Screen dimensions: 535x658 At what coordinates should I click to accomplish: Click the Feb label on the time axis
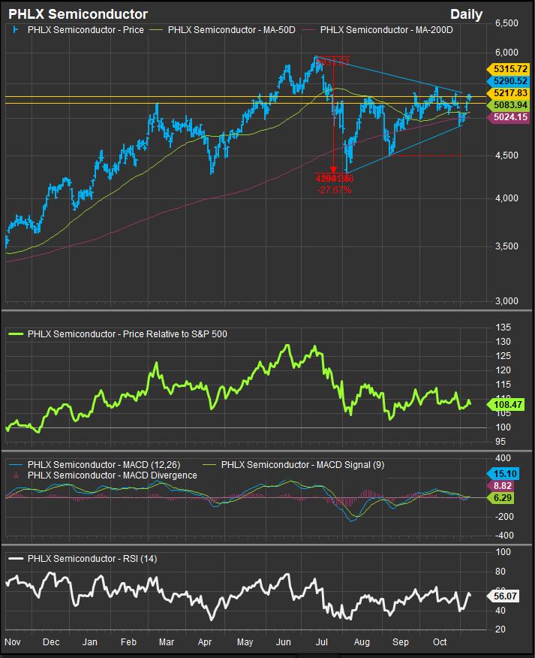[128, 642]
